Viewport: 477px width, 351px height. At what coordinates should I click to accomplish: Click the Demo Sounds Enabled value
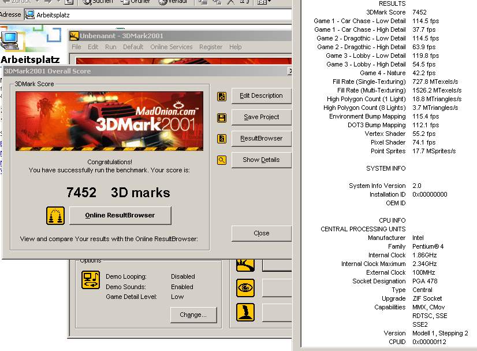point(182,287)
